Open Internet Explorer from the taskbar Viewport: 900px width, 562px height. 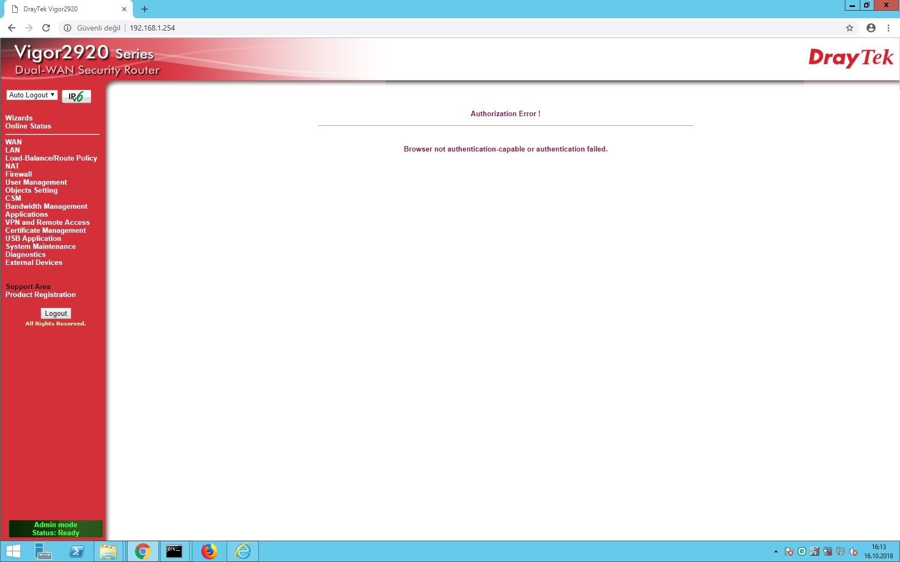[243, 551]
